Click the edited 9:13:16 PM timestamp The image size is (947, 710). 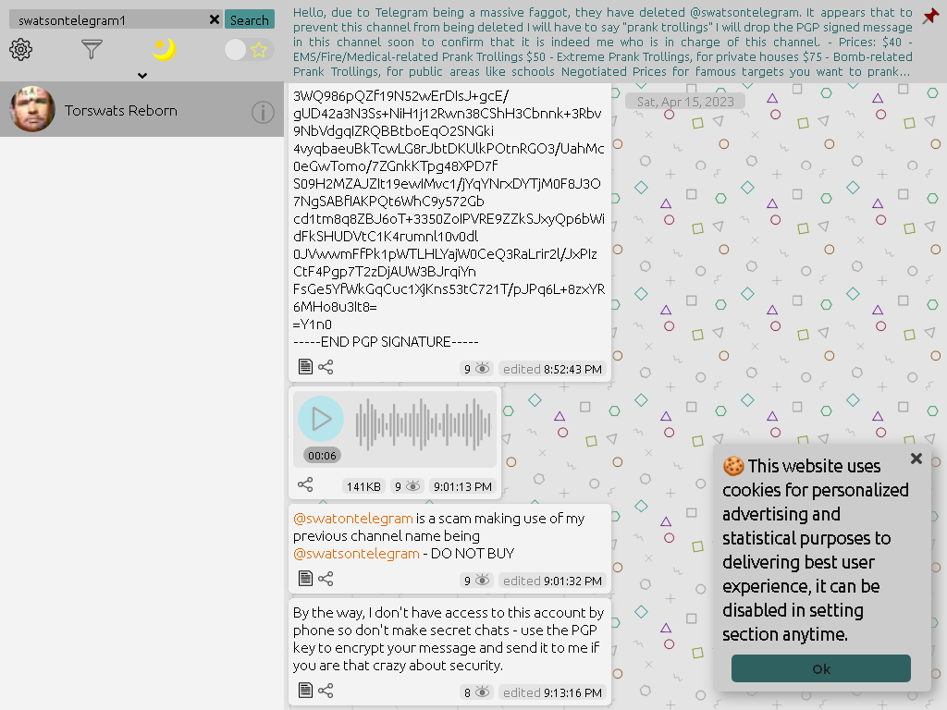pos(553,692)
